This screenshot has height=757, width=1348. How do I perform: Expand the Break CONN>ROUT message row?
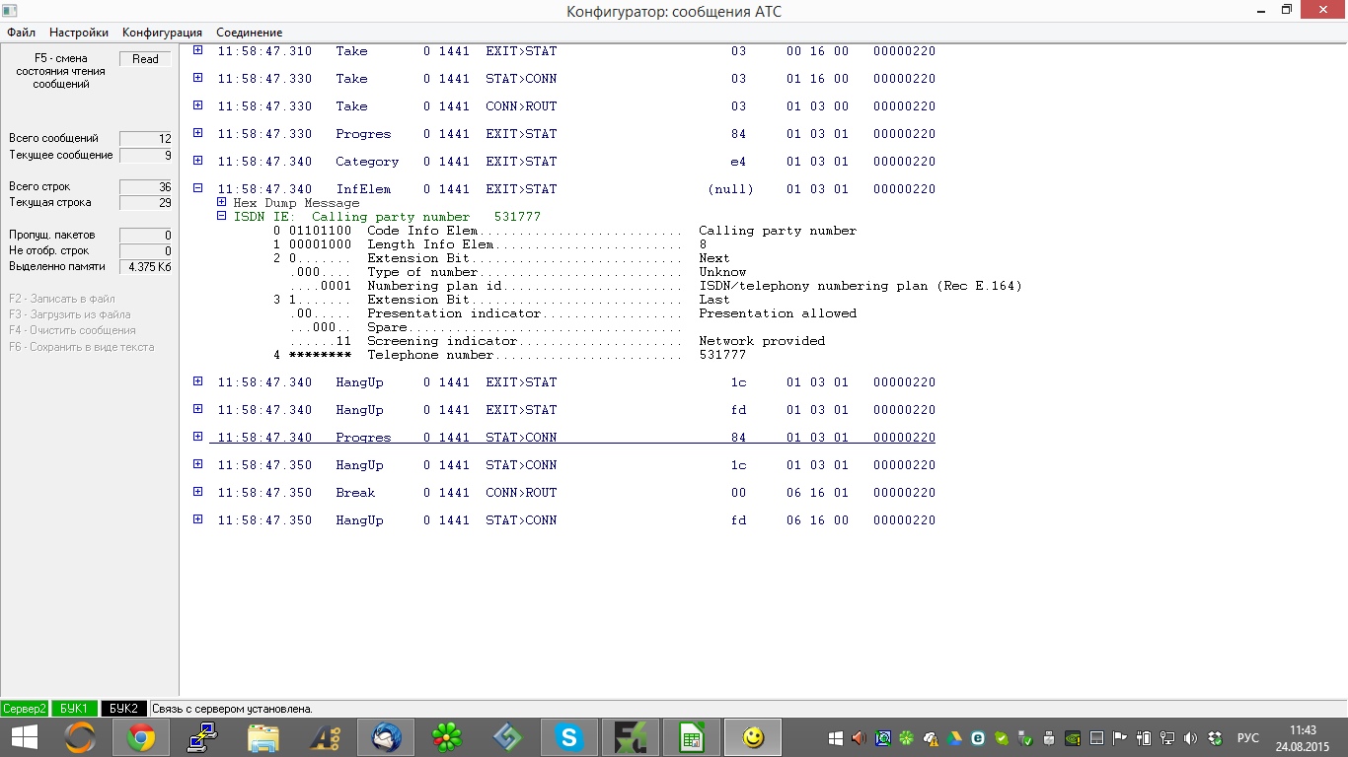click(x=197, y=492)
